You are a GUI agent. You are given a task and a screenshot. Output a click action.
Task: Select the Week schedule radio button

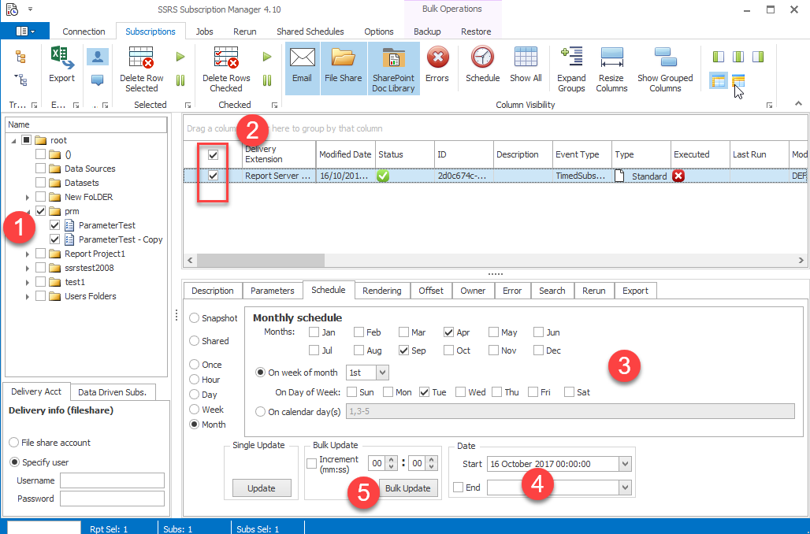(x=195, y=409)
